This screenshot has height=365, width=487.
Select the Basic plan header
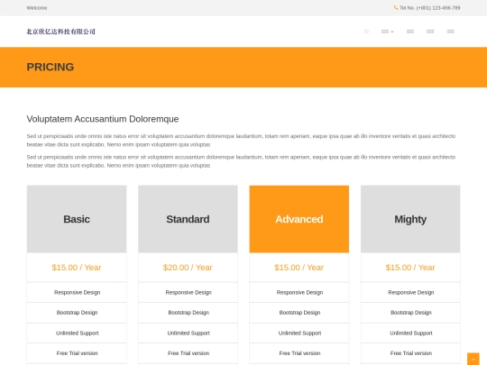[x=77, y=219]
